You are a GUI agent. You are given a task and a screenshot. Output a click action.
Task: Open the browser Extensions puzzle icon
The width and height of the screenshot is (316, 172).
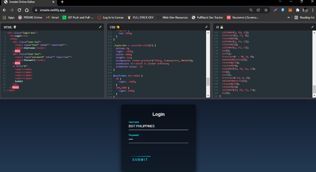(x=297, y=10)
